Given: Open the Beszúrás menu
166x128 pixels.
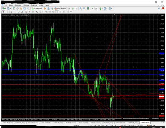Looking at the screenshot, I should tap(18, 5).
